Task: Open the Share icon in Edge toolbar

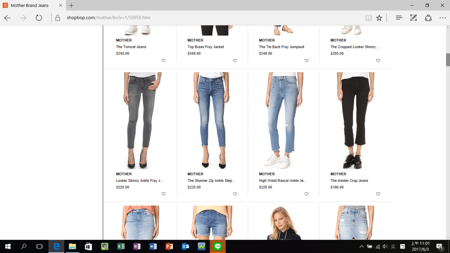Action: (428, 18)
